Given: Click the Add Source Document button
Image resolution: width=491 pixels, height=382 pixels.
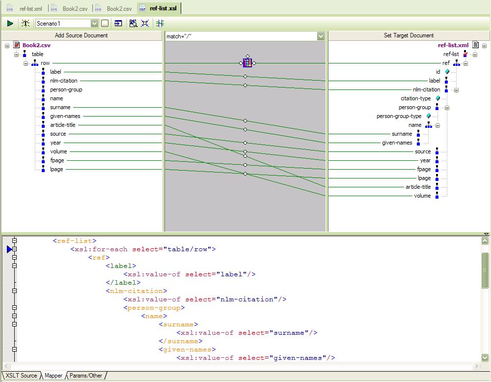Looking at the screenshot, I should coord(82,35).
